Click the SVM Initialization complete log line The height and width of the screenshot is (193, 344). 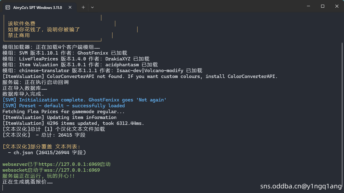84,100
